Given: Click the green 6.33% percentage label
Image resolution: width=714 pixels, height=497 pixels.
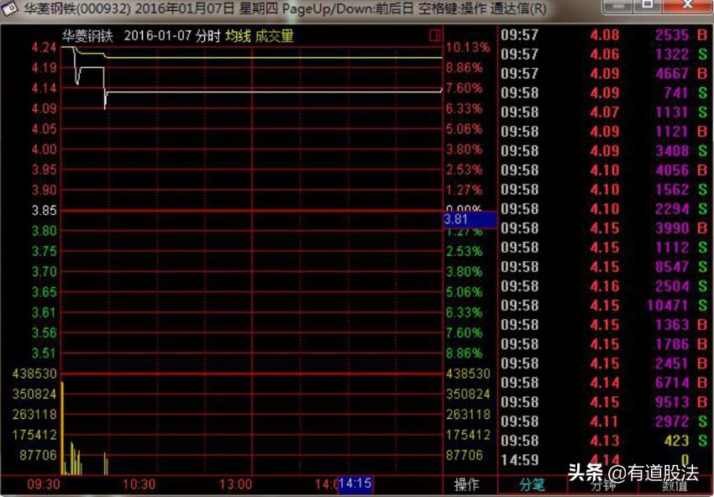Looking at the screenshot, I should (x=464, y=312).
